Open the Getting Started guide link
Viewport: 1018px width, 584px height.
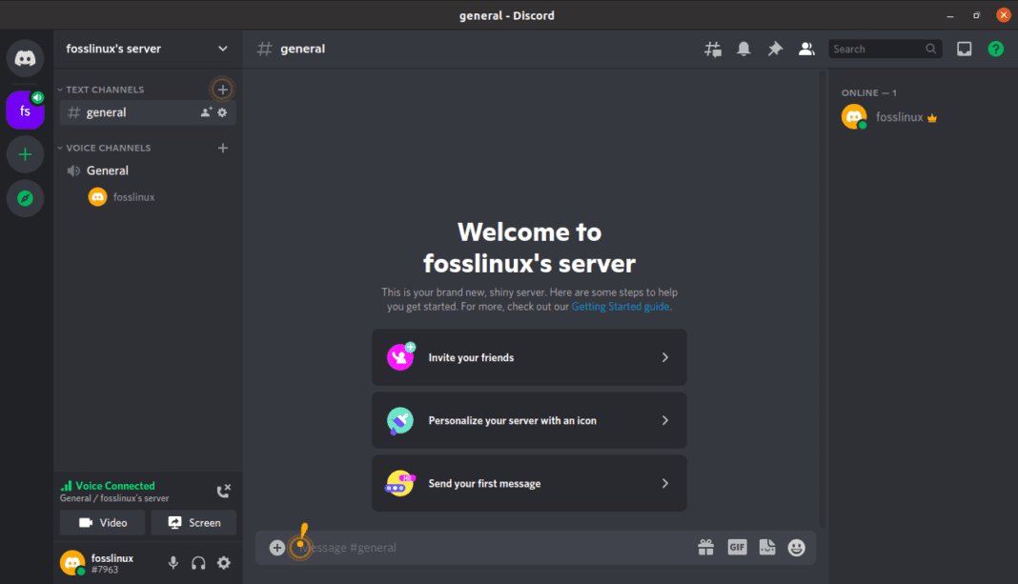point(620,306)
